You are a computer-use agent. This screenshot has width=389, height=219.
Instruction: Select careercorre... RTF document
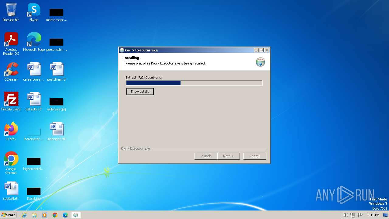[34, 72]
